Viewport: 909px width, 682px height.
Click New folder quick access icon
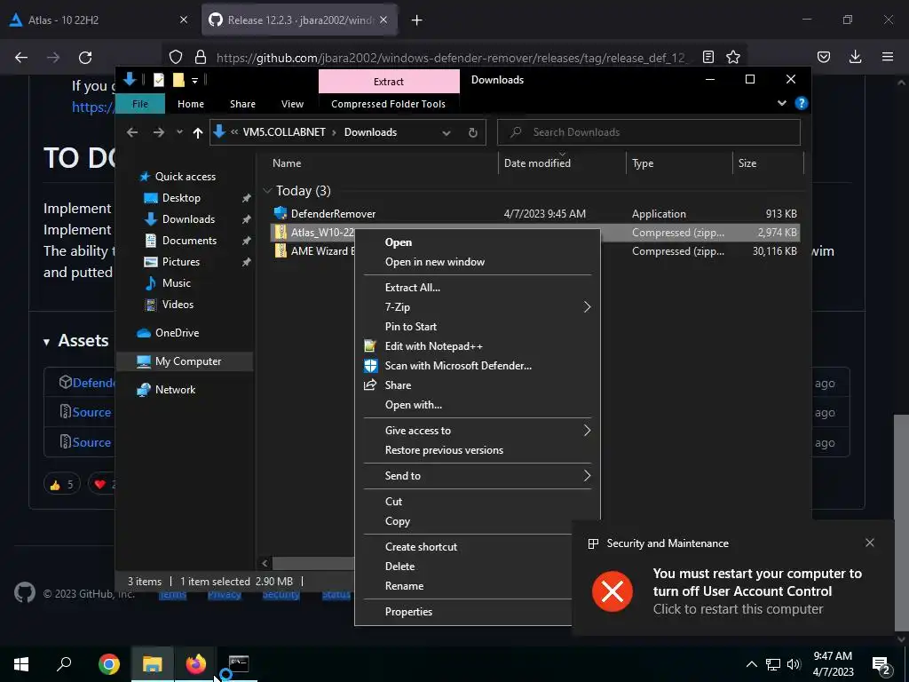(x=178, y=80)
